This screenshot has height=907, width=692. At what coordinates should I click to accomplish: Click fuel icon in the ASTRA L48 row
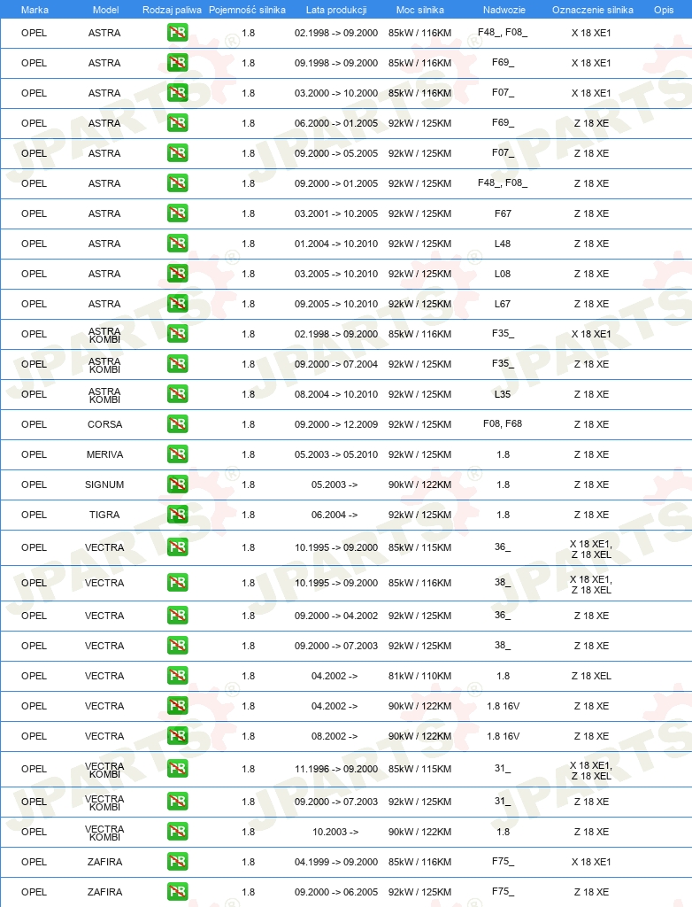[178, 244]
